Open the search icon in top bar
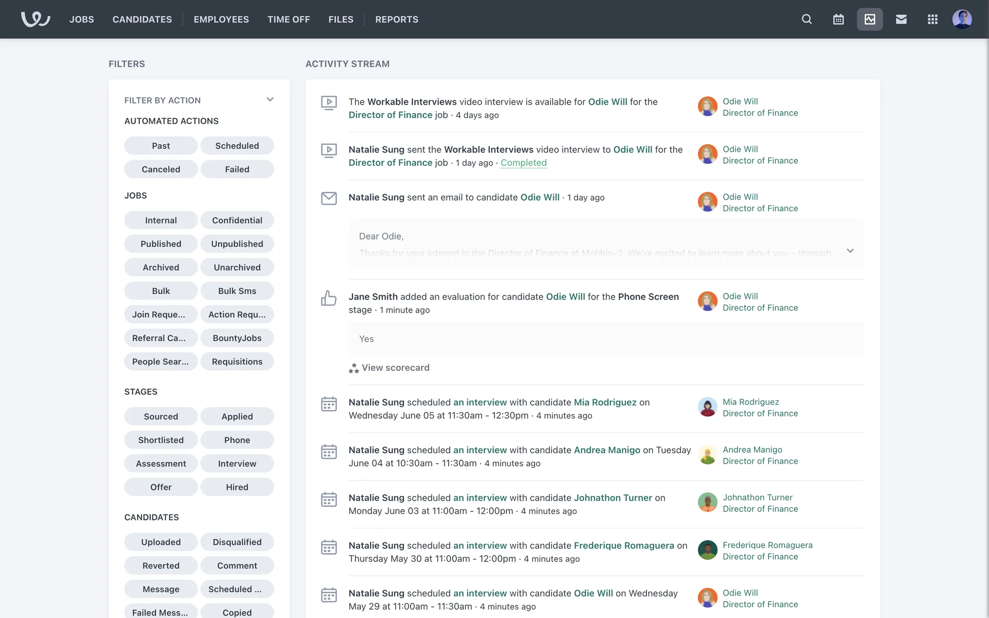This screenshot has width=989, height=618. click(807, 19)
